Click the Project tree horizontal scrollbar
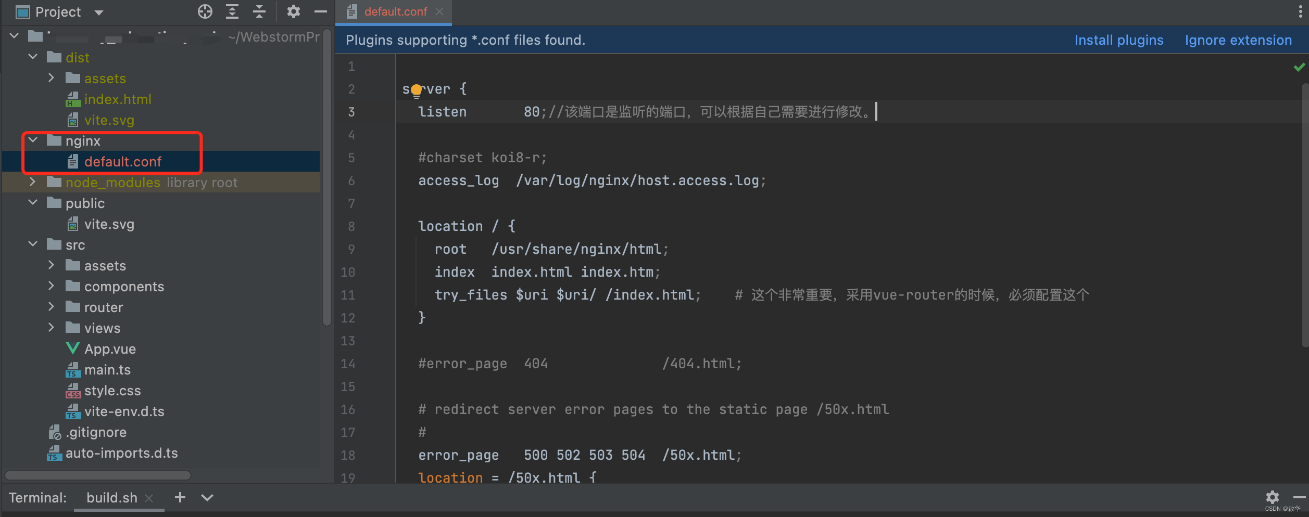The height and width of the screenshot is (517, 1309). [x=98, y=475]
